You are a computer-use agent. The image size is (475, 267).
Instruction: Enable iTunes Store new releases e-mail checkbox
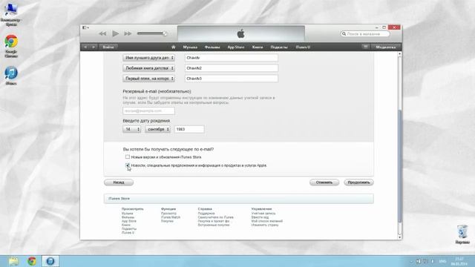128,156
